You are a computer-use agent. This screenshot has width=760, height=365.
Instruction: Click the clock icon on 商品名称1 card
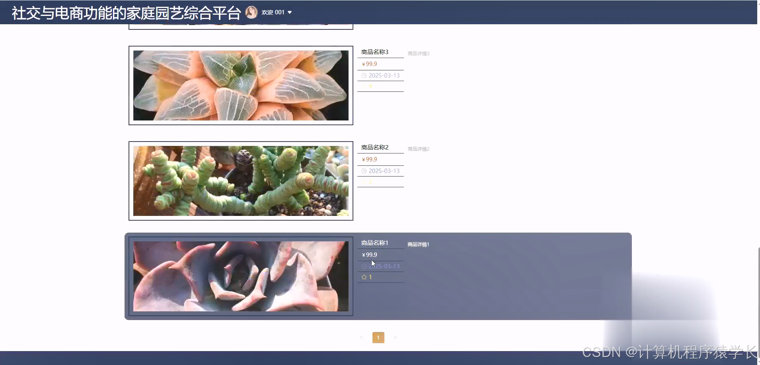(365, 266)
